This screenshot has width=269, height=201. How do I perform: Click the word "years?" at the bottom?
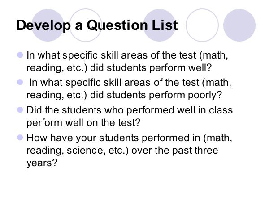click(x=42, y=163)
